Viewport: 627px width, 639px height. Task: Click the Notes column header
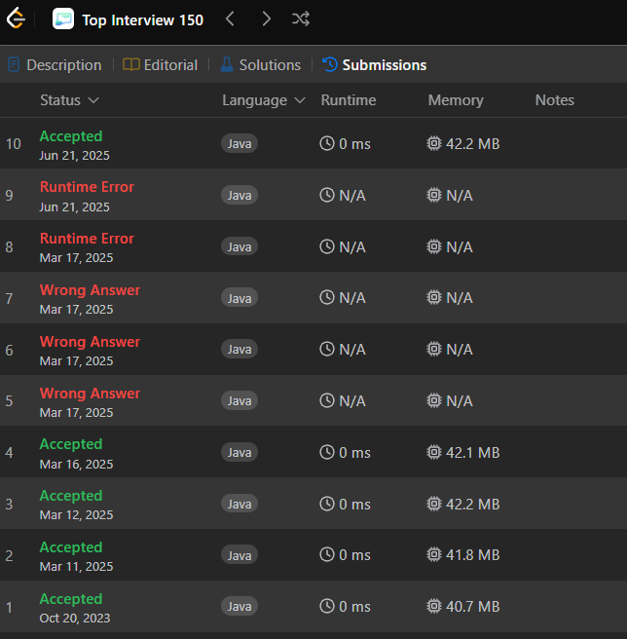(x=555, y=100)
